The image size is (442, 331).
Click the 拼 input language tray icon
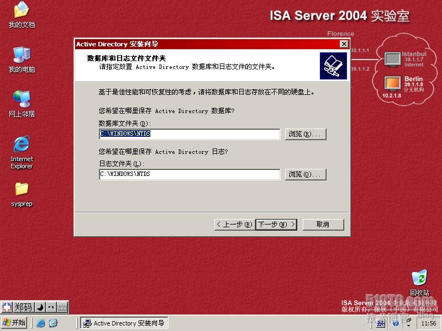(381, 323)
